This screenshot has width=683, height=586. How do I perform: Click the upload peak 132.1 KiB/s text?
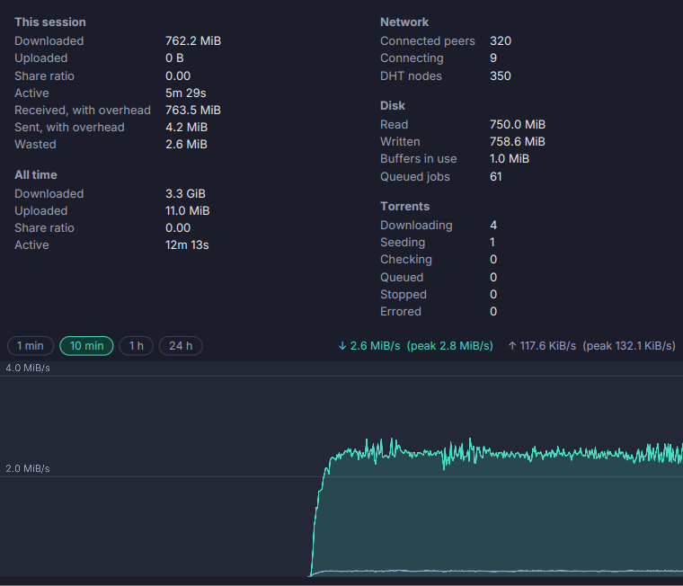629,346
